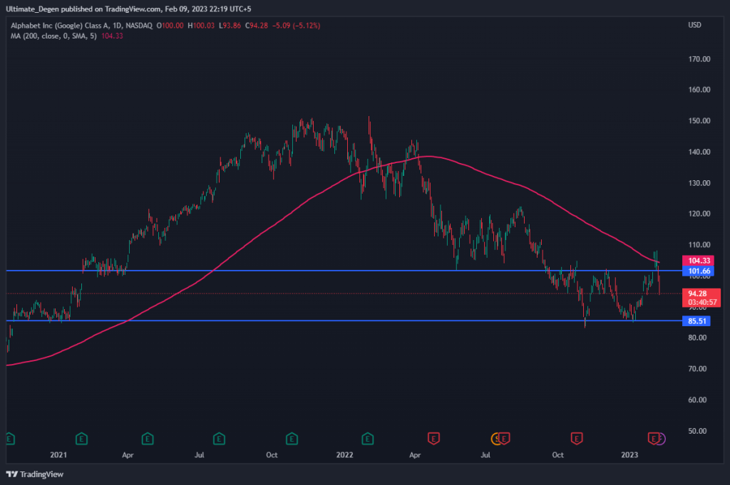Click the 160.00 price axis label
The image size is (730, 485).
click(699, 90)
